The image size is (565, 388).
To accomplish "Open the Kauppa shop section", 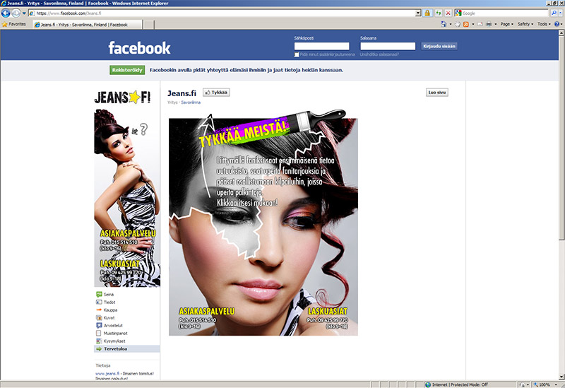I will (110, 310).
